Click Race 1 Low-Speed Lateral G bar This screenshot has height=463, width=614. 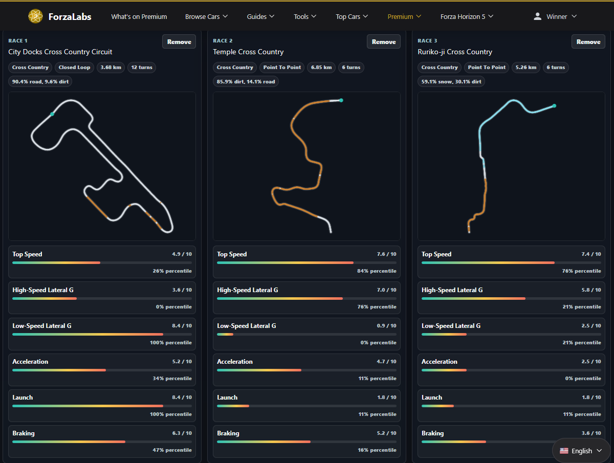[102, 334]
